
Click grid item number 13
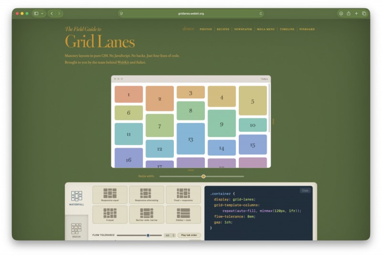191,139
